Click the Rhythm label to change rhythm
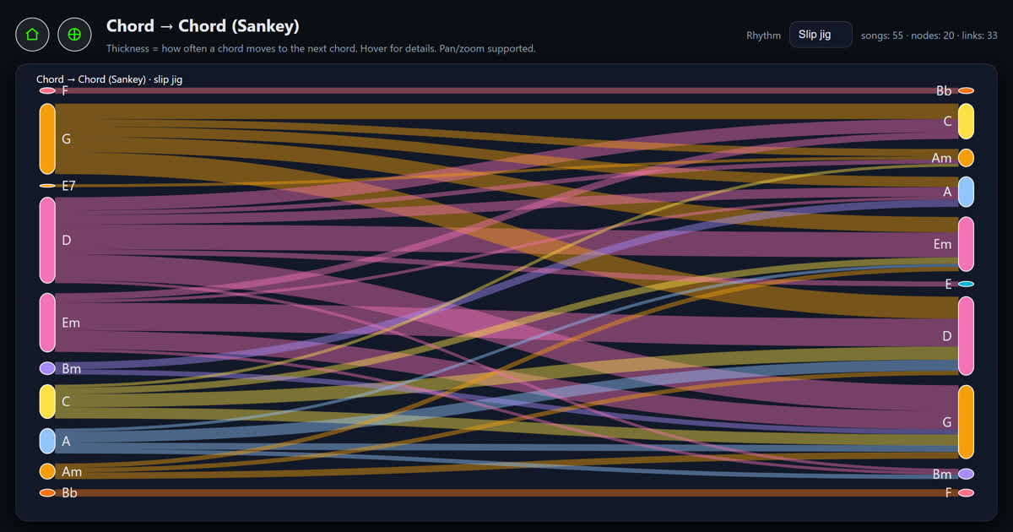The width and height of the screenshot is (1013, 532). pos(762,35)
